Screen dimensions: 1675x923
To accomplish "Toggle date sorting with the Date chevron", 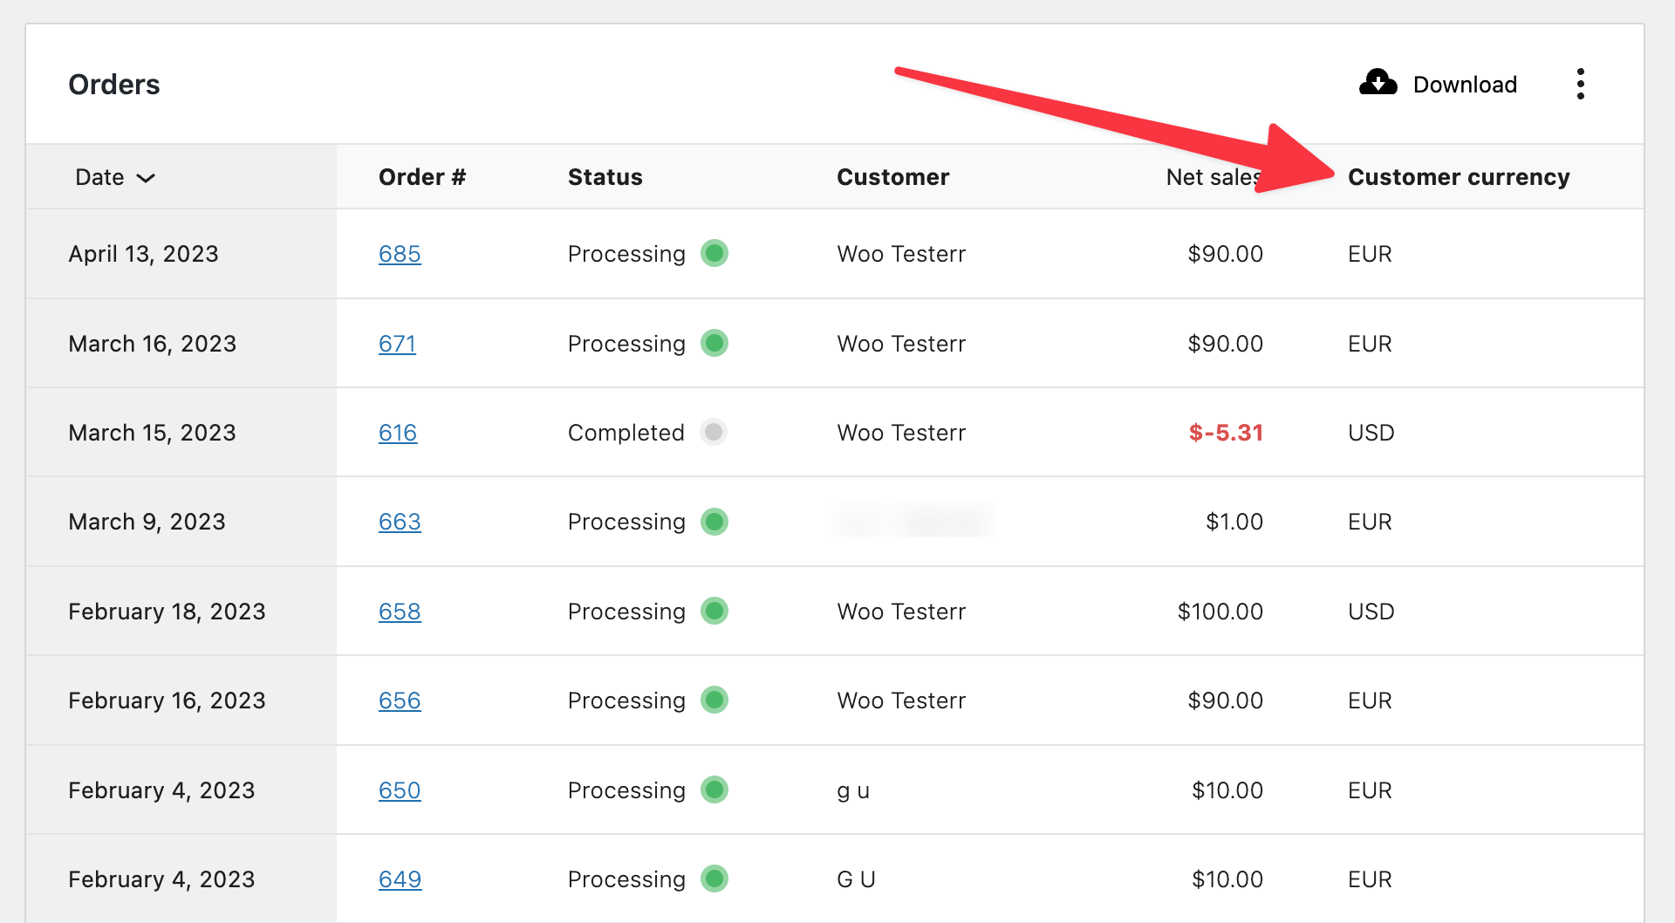I will (145, 177).
